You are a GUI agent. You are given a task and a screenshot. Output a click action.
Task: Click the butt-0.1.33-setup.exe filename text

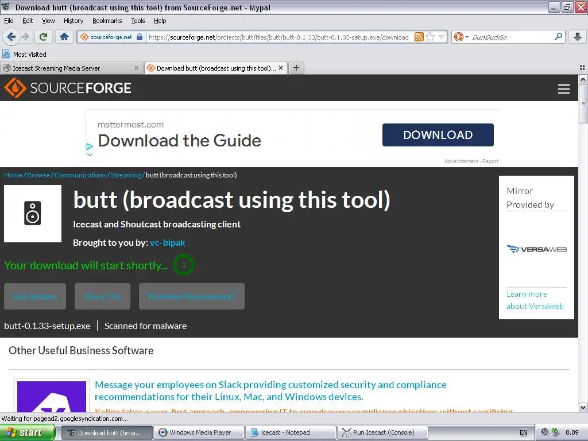coord(47,326)
